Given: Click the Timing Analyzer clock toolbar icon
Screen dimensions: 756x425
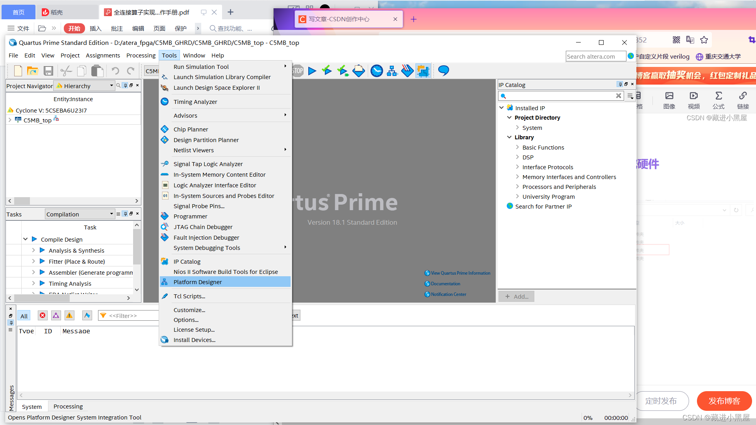Looking at the screenshot, I should click(377, 71).
